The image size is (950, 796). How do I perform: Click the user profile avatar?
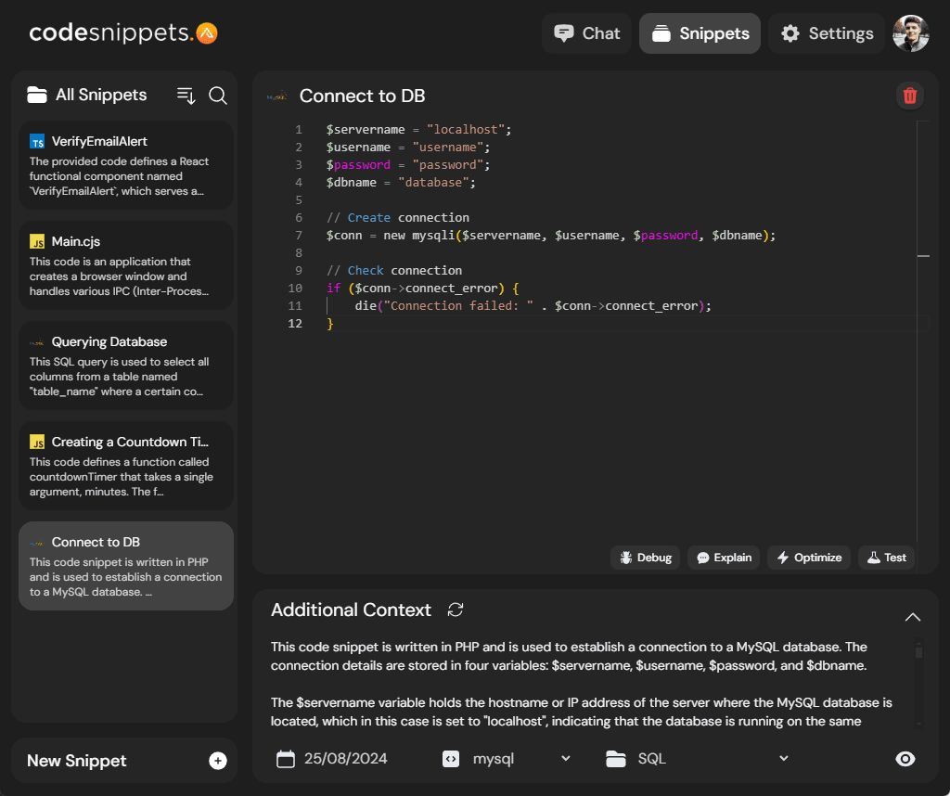911,33
